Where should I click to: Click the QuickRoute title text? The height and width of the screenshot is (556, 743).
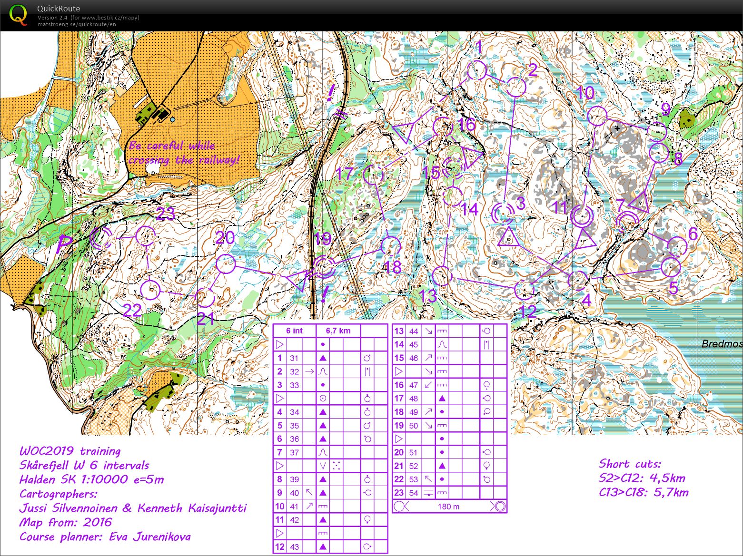click(x=59, y=9)
